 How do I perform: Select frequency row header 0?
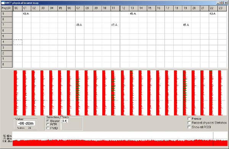(x=7, y=65)
